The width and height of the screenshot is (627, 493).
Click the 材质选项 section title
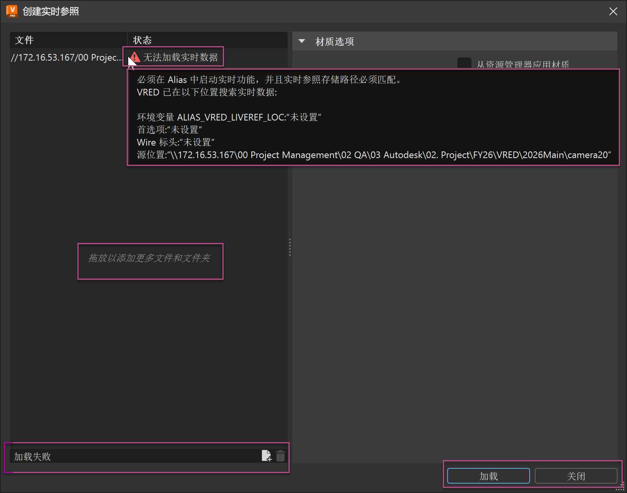pyautogui.click(x=335, y=41)
